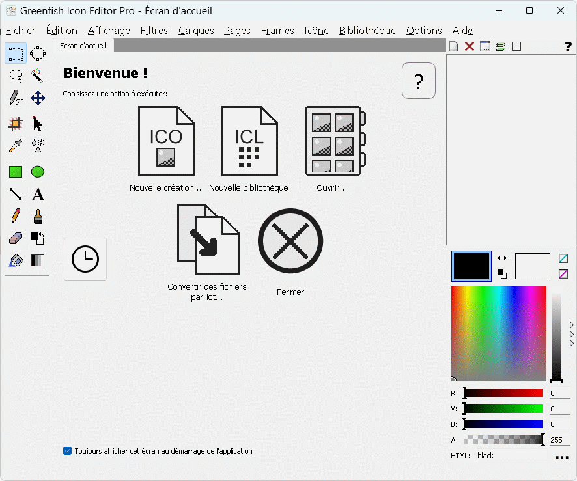Activate the Brush tool
577x481 pixels.
click(x=38, y=216)
